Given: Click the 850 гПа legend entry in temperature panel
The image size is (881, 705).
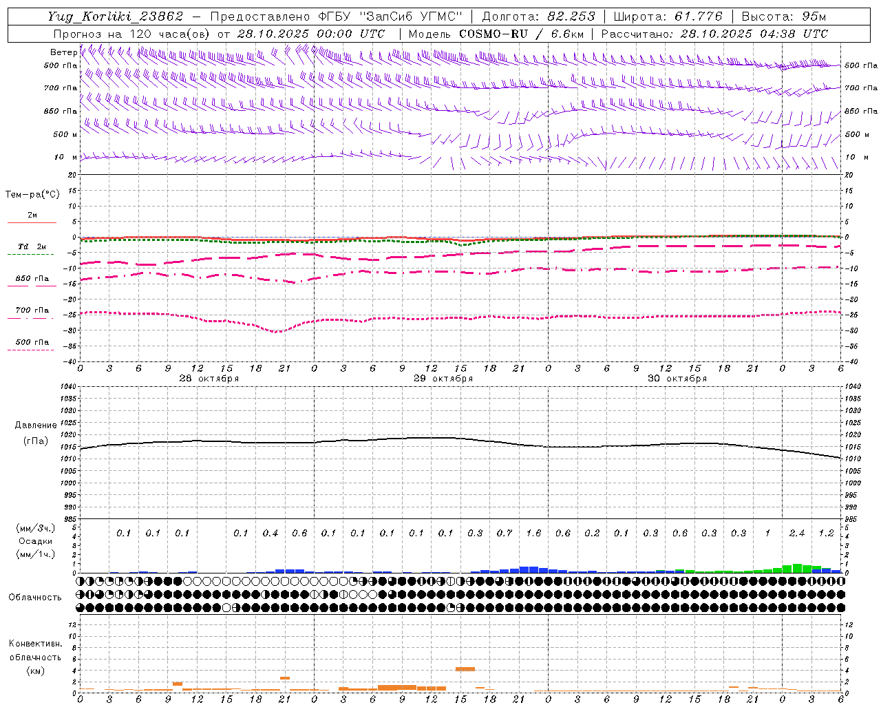Looking at the screenshot, I should coord(32,278).
